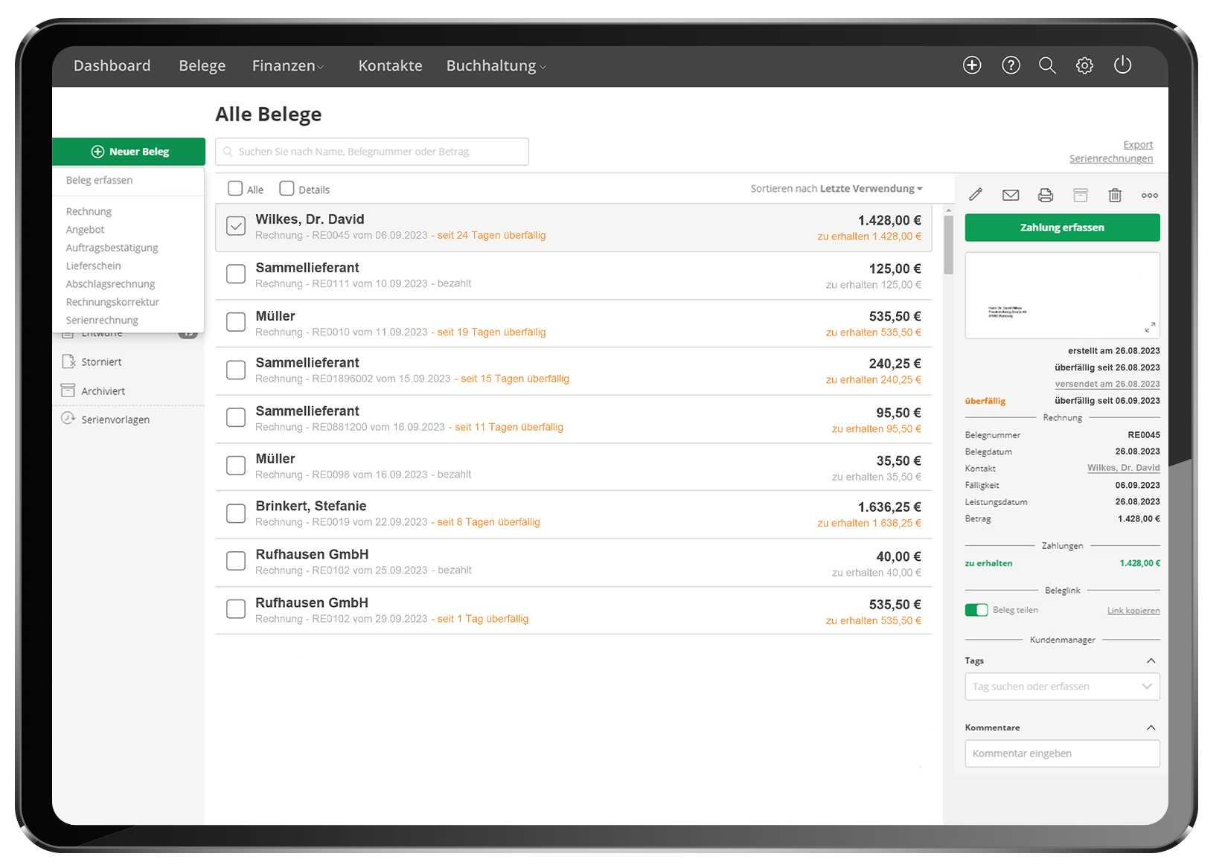Print the document with printer icon

coord(1045,195)
